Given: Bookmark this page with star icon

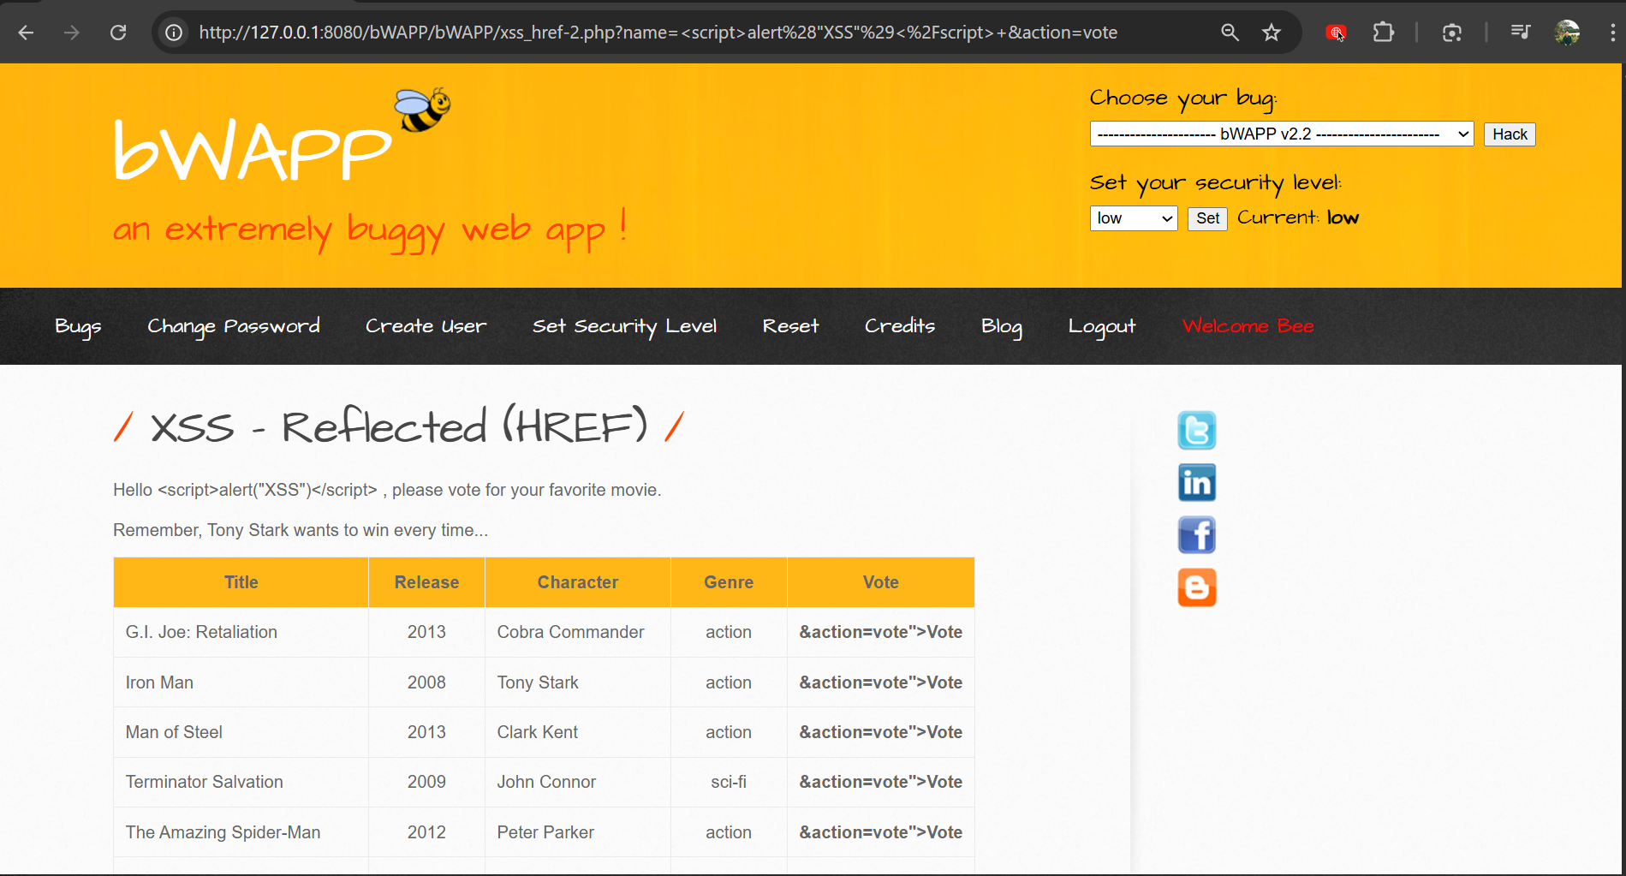Looking at the screenshot, I should click(x=1272, y=33).
